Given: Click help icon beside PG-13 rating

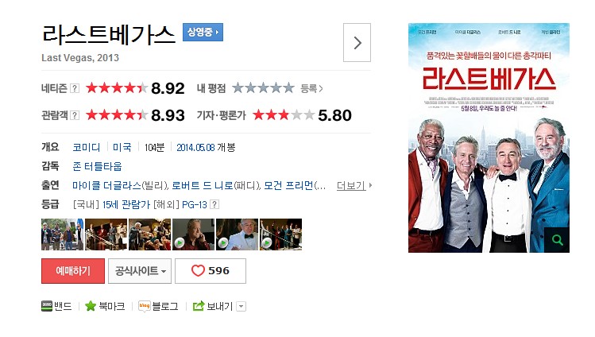Looking at the screenshot, I should tap(214, 204).
